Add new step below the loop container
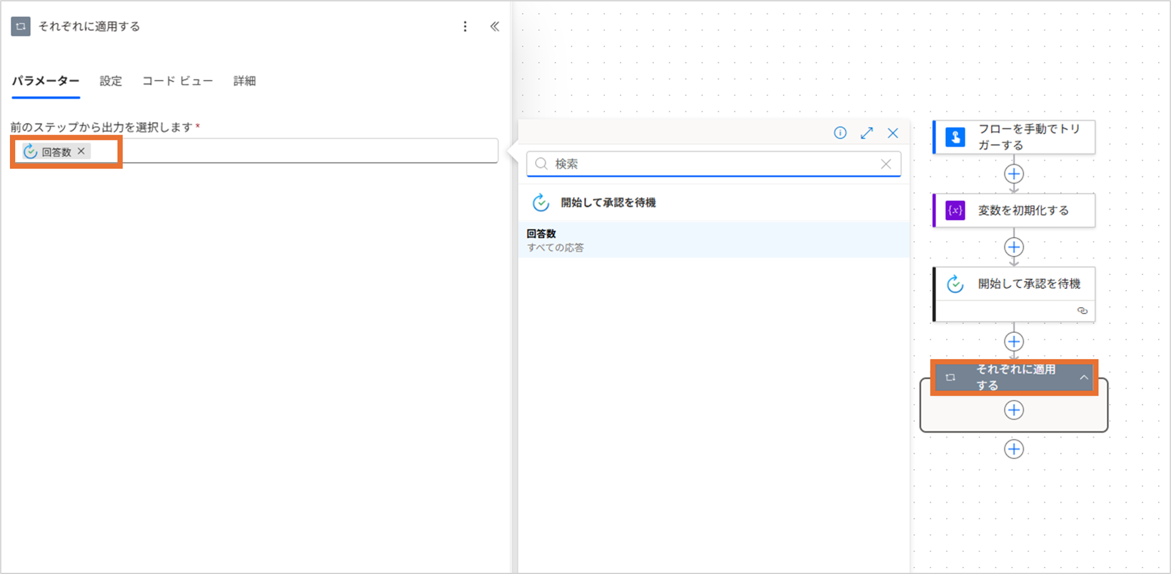Screen dimensions: 1171x574 click(x=1014, y=449)
